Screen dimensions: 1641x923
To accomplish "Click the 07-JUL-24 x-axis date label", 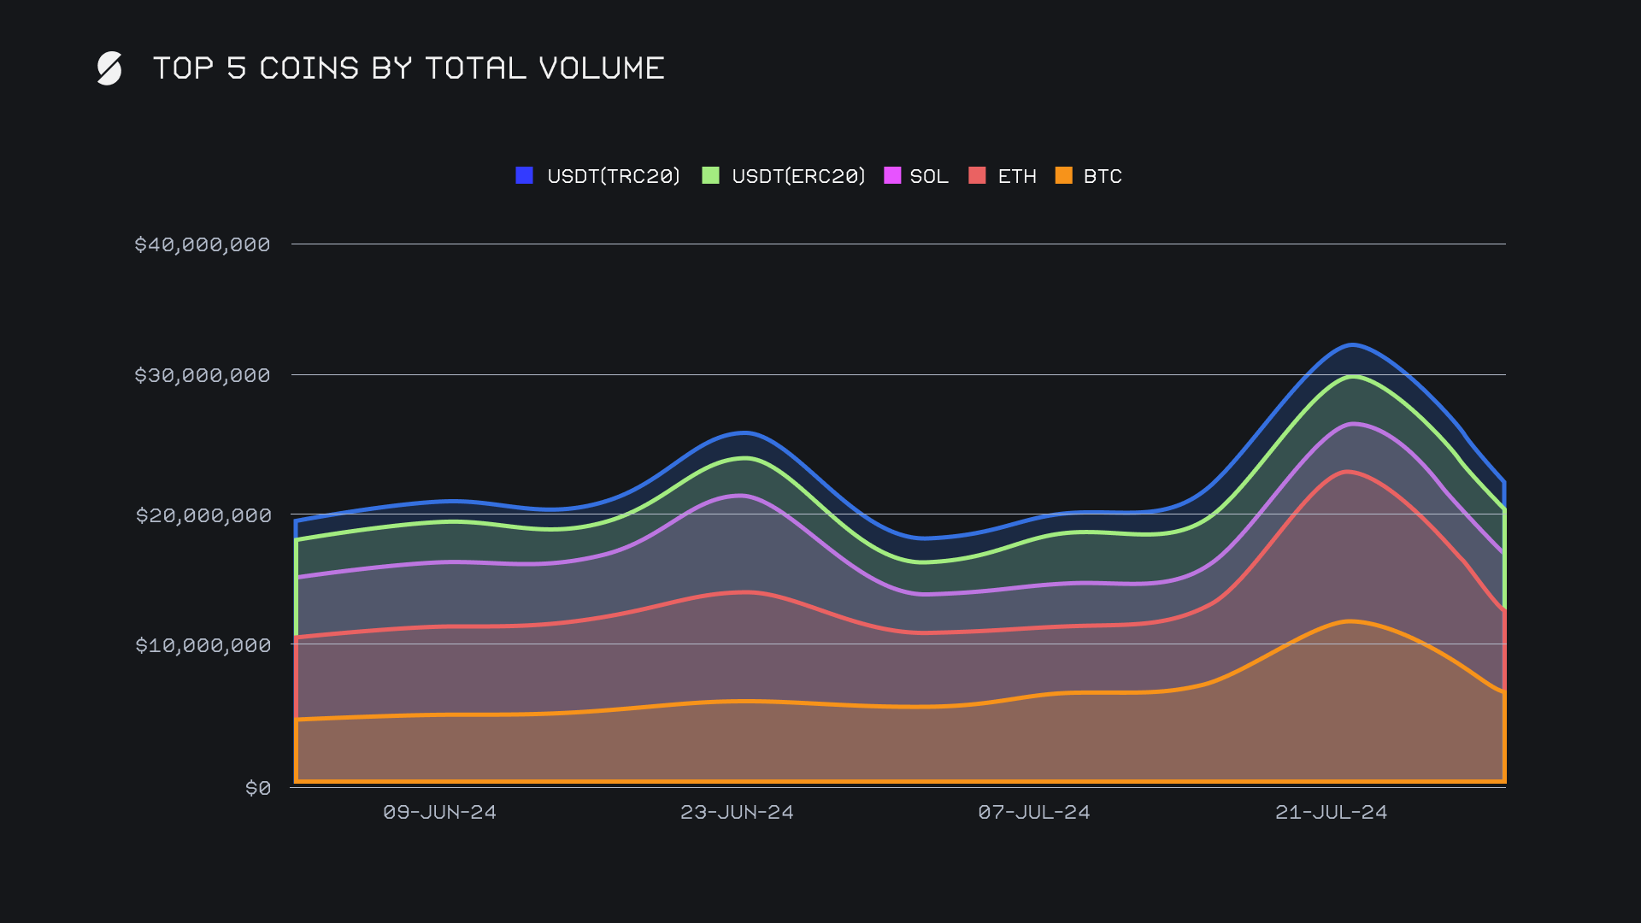I will [x=1034, y=812].
